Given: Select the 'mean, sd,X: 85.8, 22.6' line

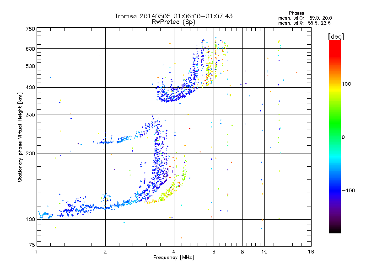Looking at the screenshot, I should [304, 23].
